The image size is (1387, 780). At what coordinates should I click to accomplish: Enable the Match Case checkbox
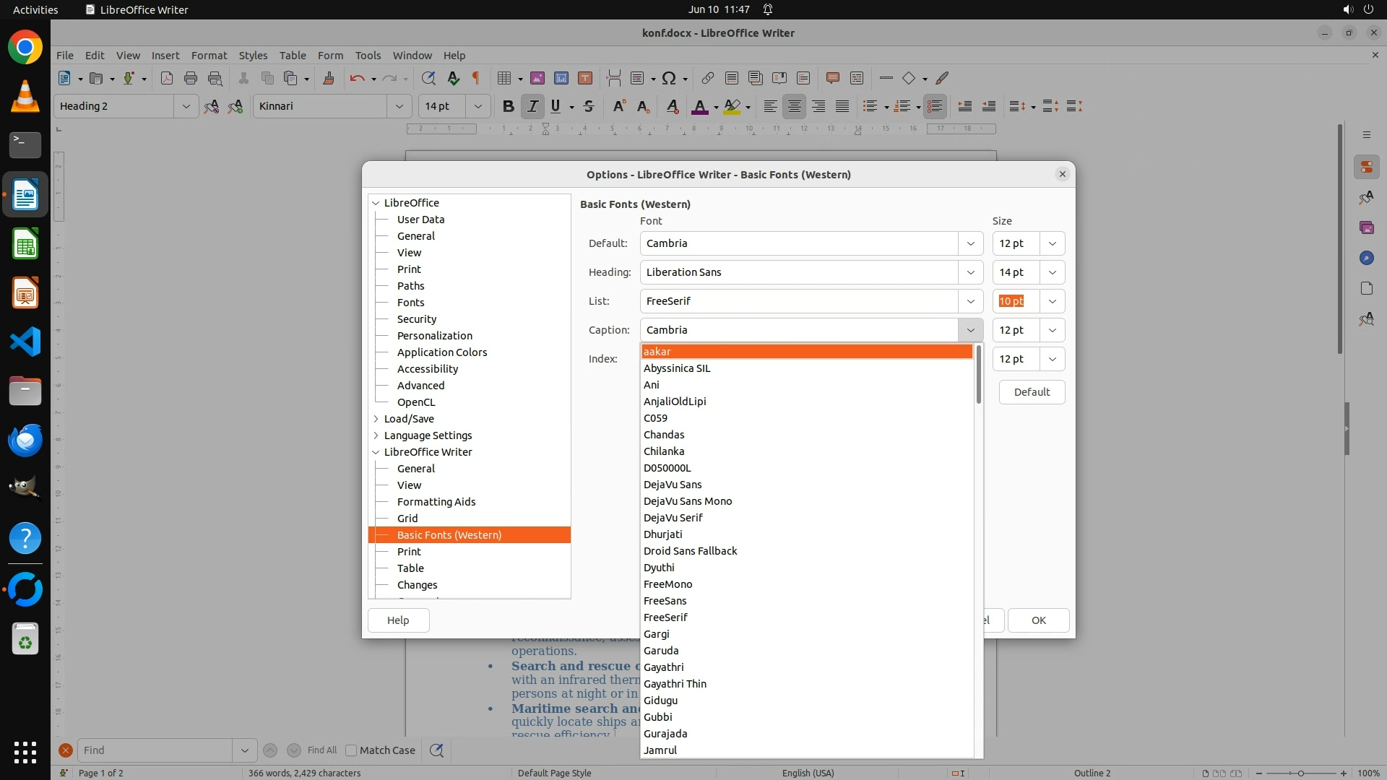point(351,750)
